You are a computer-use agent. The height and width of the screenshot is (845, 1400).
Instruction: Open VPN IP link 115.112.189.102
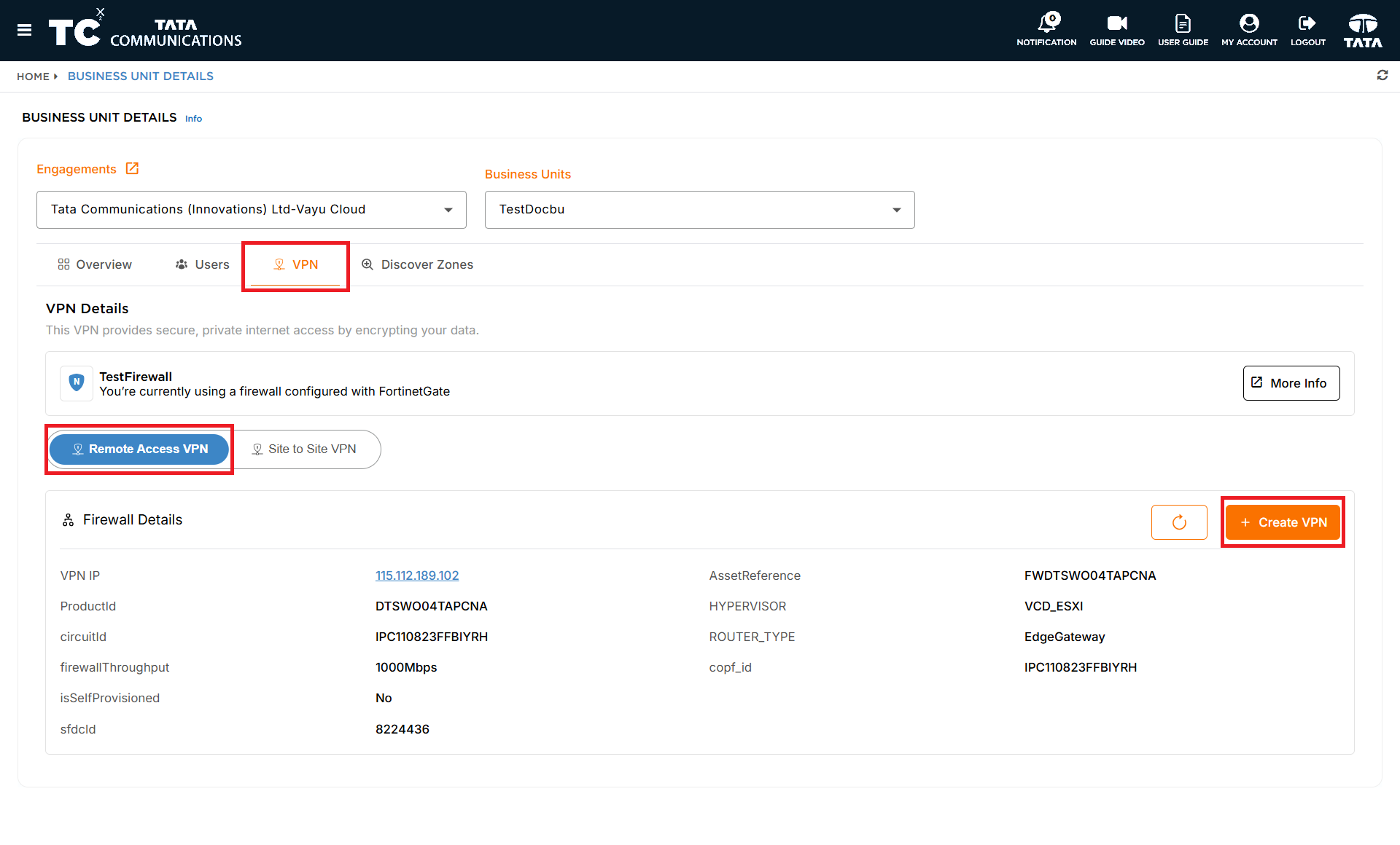[x=417, y=575]
